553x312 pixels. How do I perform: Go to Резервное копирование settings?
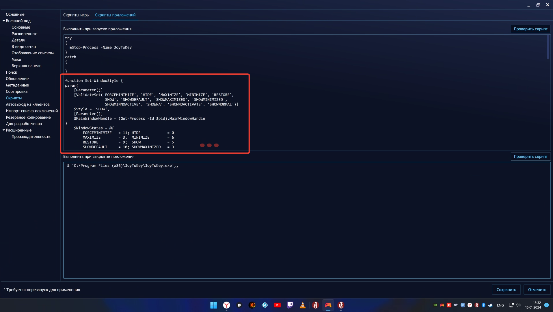point(28,117)
